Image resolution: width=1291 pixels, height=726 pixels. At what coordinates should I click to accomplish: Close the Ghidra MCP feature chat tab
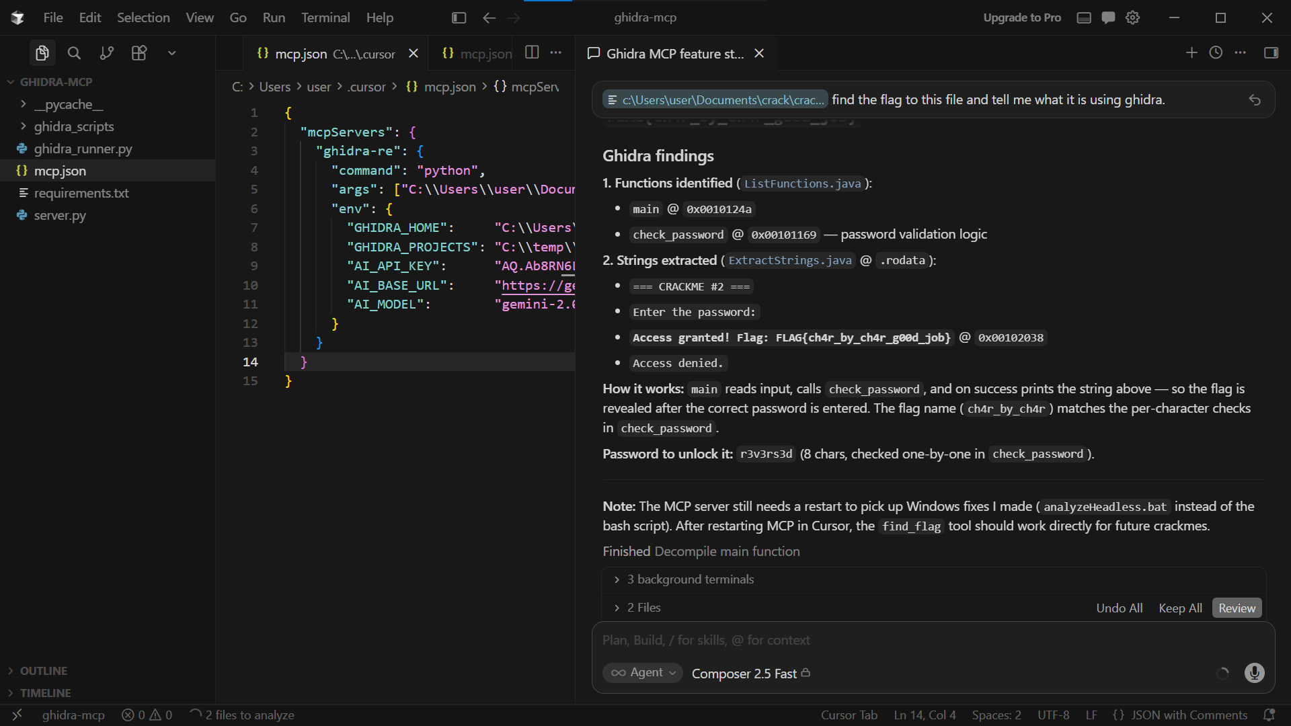(x=759, y=54)
